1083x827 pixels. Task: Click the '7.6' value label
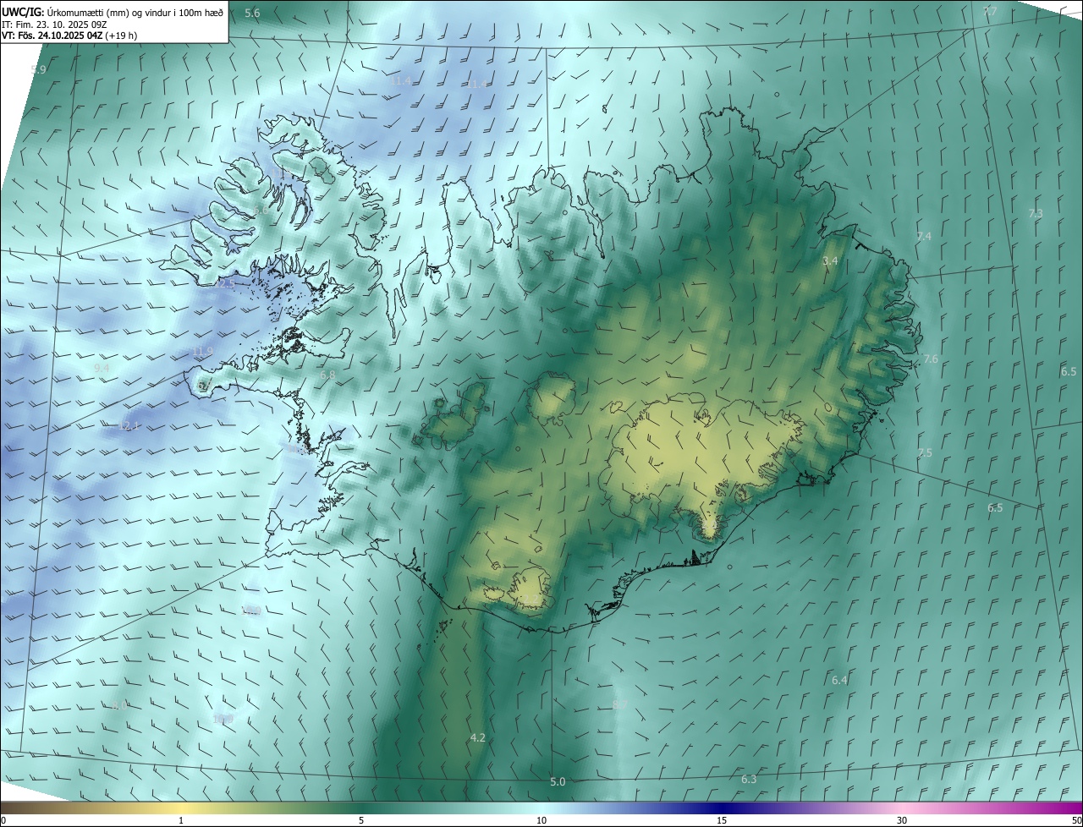[931, 359]
